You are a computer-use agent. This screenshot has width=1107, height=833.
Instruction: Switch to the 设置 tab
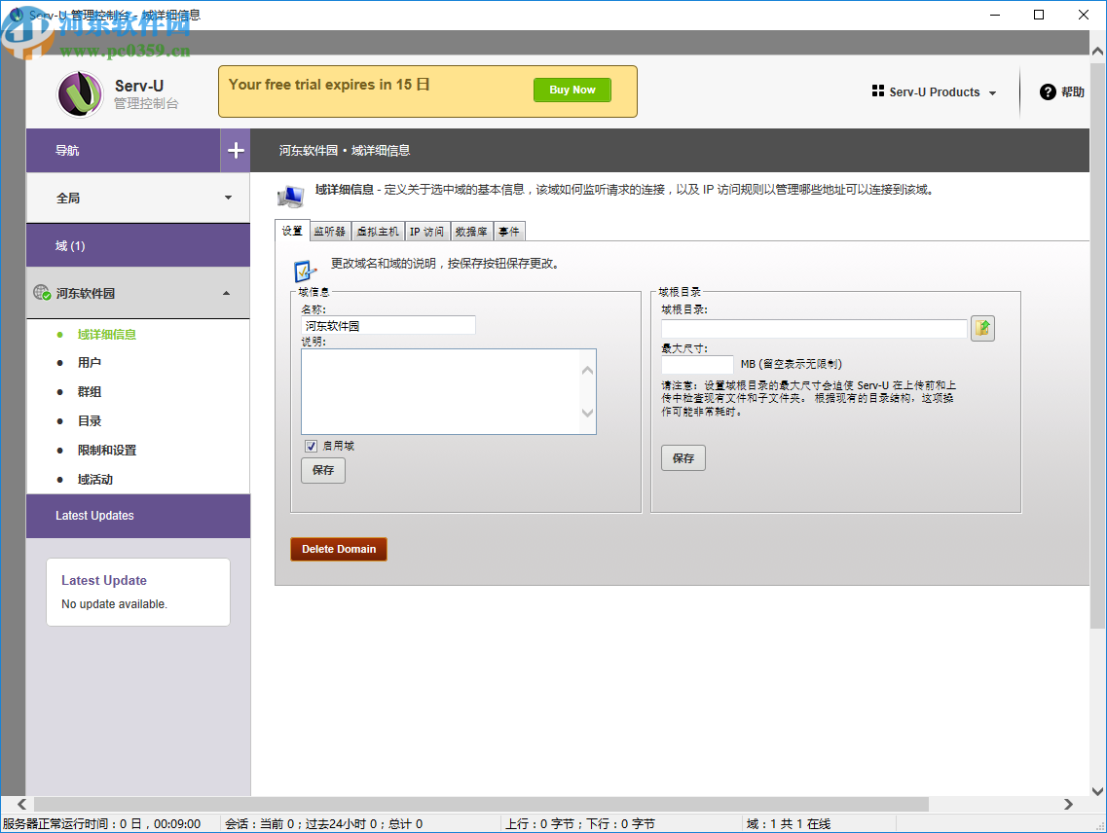(x=292, y=231)
